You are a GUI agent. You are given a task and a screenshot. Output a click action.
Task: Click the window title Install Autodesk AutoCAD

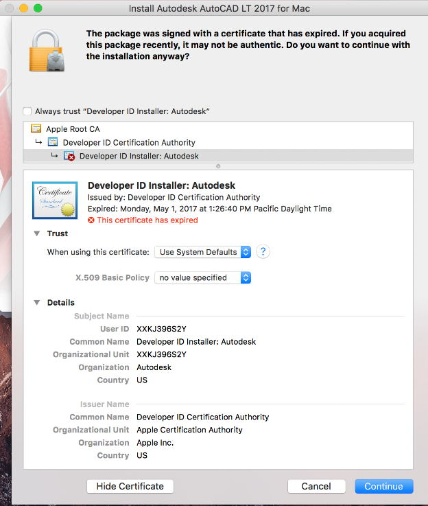point(219,8)
